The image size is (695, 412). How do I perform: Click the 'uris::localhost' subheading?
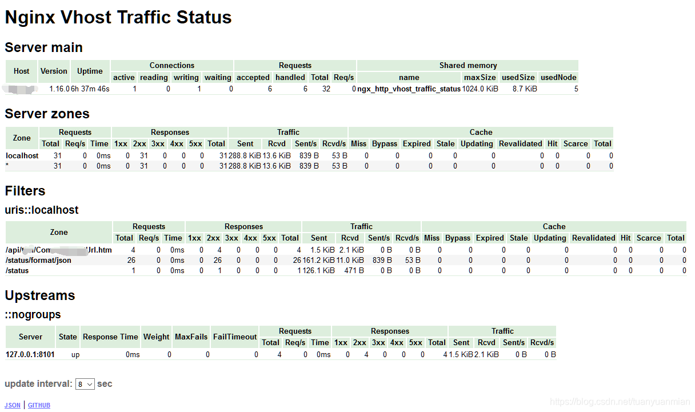click(x=42, y=210)
